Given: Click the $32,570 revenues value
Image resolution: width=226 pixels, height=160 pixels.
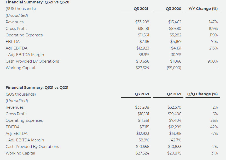Looking at the screenshot, I should [174, 107].
